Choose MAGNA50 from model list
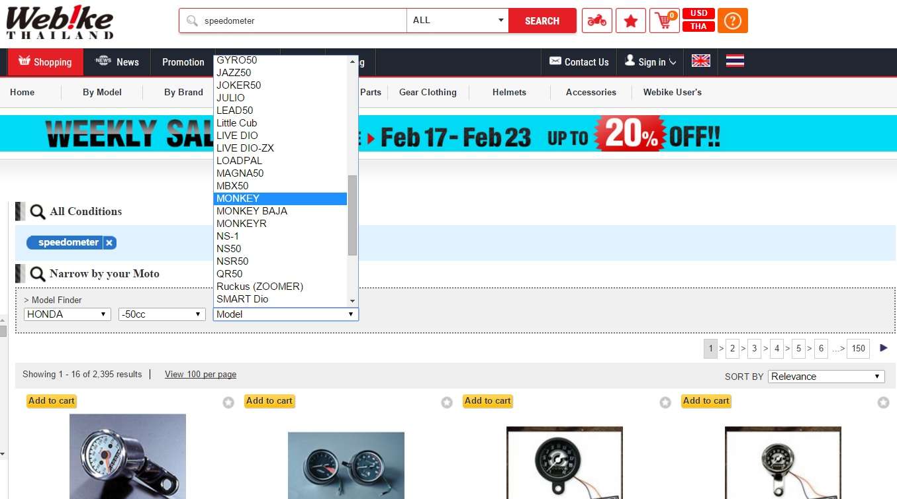 coord(281,173)
